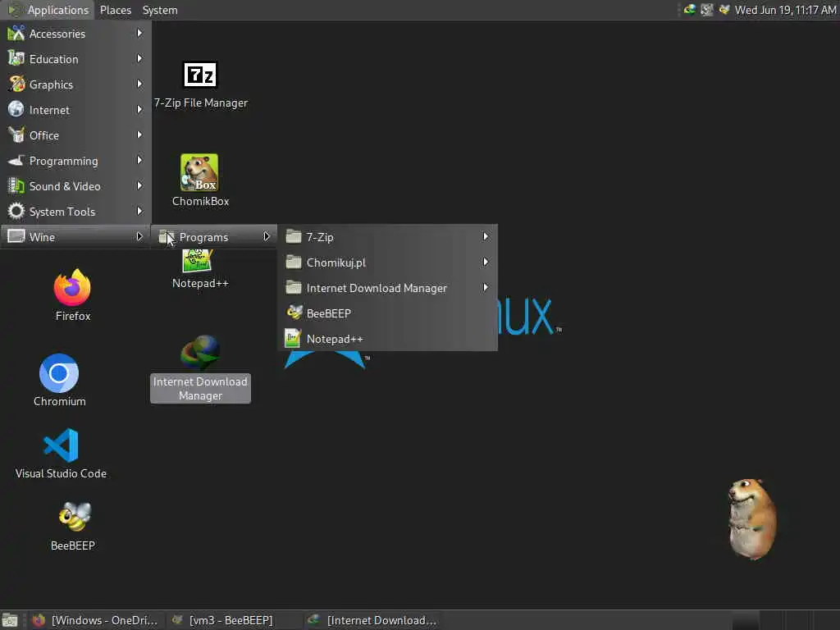The width and height of the screenshot is (840, 630).
Task: Click the 7-Zip folder icon in submenu
Action: (x=294, y=236)
